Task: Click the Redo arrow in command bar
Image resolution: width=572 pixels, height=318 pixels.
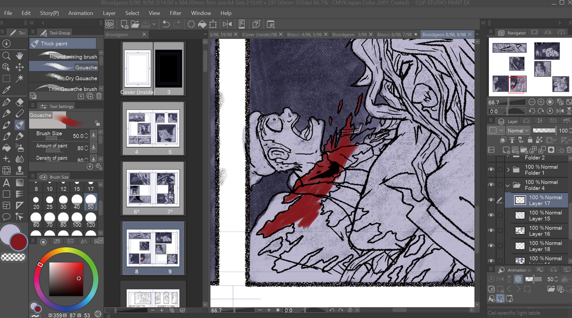Action: click(177, 24)
